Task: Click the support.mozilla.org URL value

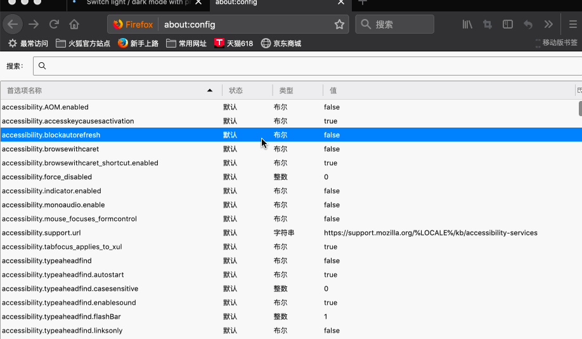Action: point(430,233)
